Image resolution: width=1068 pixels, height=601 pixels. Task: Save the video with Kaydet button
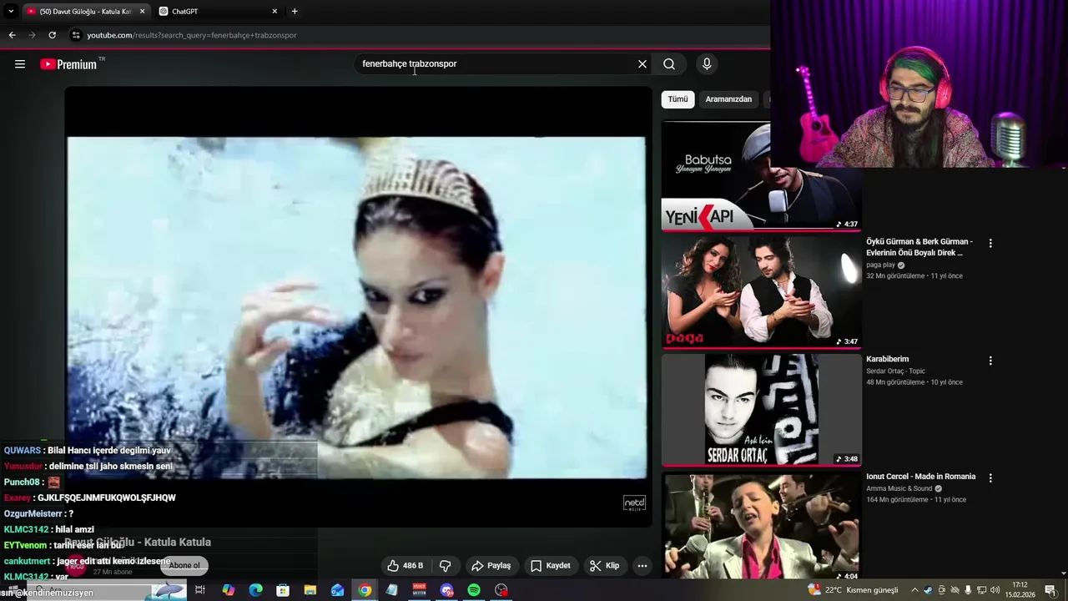[551, 566]
